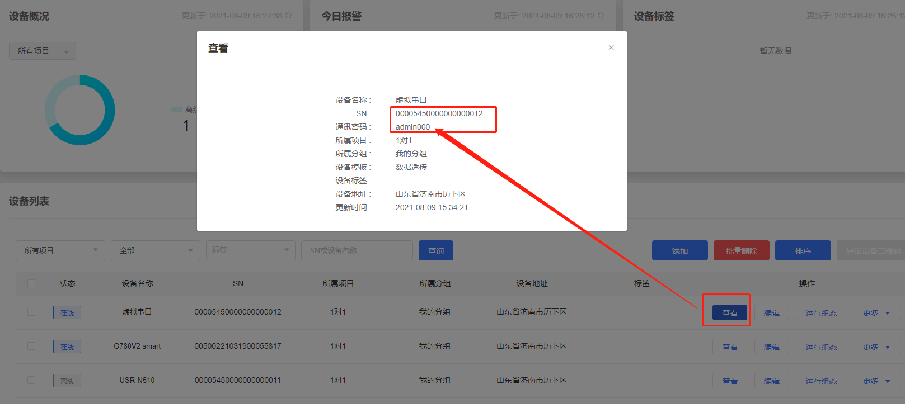Close the 查看 dialog with the X icon
The image size is (905, 404).
tap(611, 47)
